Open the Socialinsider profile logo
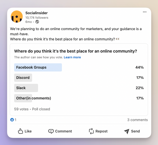The height and width of the screenshot is (145, 158). (x=17, y=17)
